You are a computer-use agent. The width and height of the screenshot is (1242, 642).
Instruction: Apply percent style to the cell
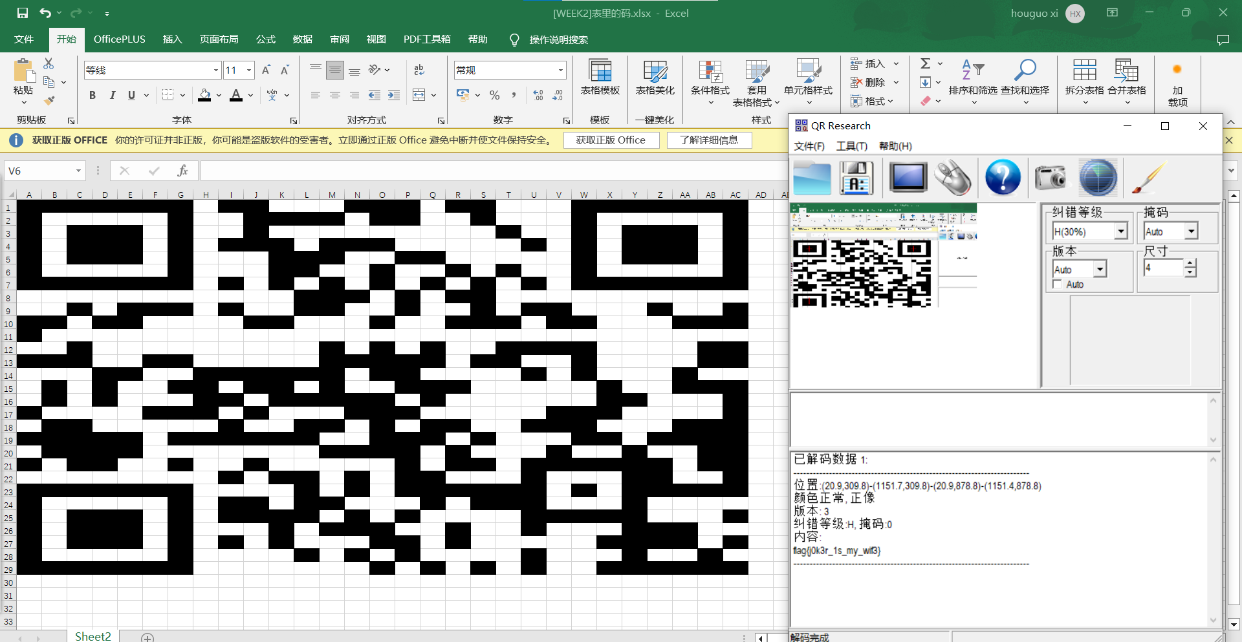[x=495, y=95]
